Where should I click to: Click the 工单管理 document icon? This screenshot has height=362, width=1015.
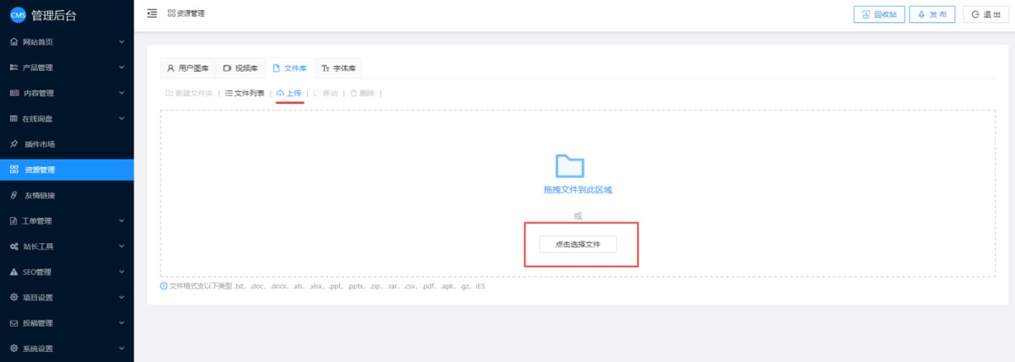coord(14,221)
